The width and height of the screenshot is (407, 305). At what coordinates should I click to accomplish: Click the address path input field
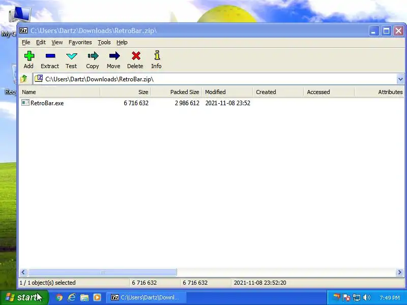(215, 79)
